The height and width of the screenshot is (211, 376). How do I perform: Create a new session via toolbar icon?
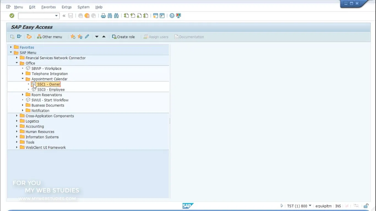[x=156, y=16]
